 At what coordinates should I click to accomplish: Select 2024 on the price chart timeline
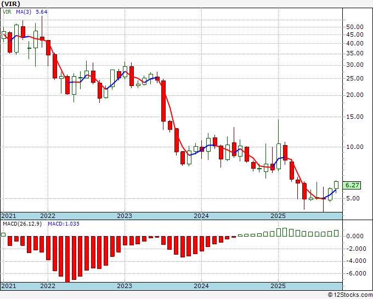pos(201,216)
